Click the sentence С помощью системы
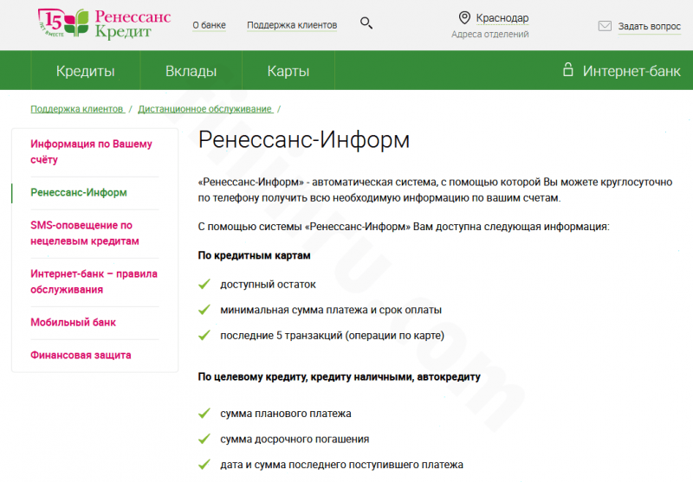Screen dimensions: 693x482 point(404,227)
